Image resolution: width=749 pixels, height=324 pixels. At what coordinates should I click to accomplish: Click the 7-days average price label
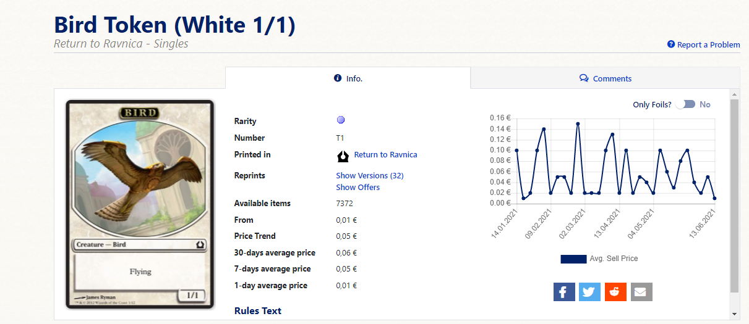click(273, 268)
